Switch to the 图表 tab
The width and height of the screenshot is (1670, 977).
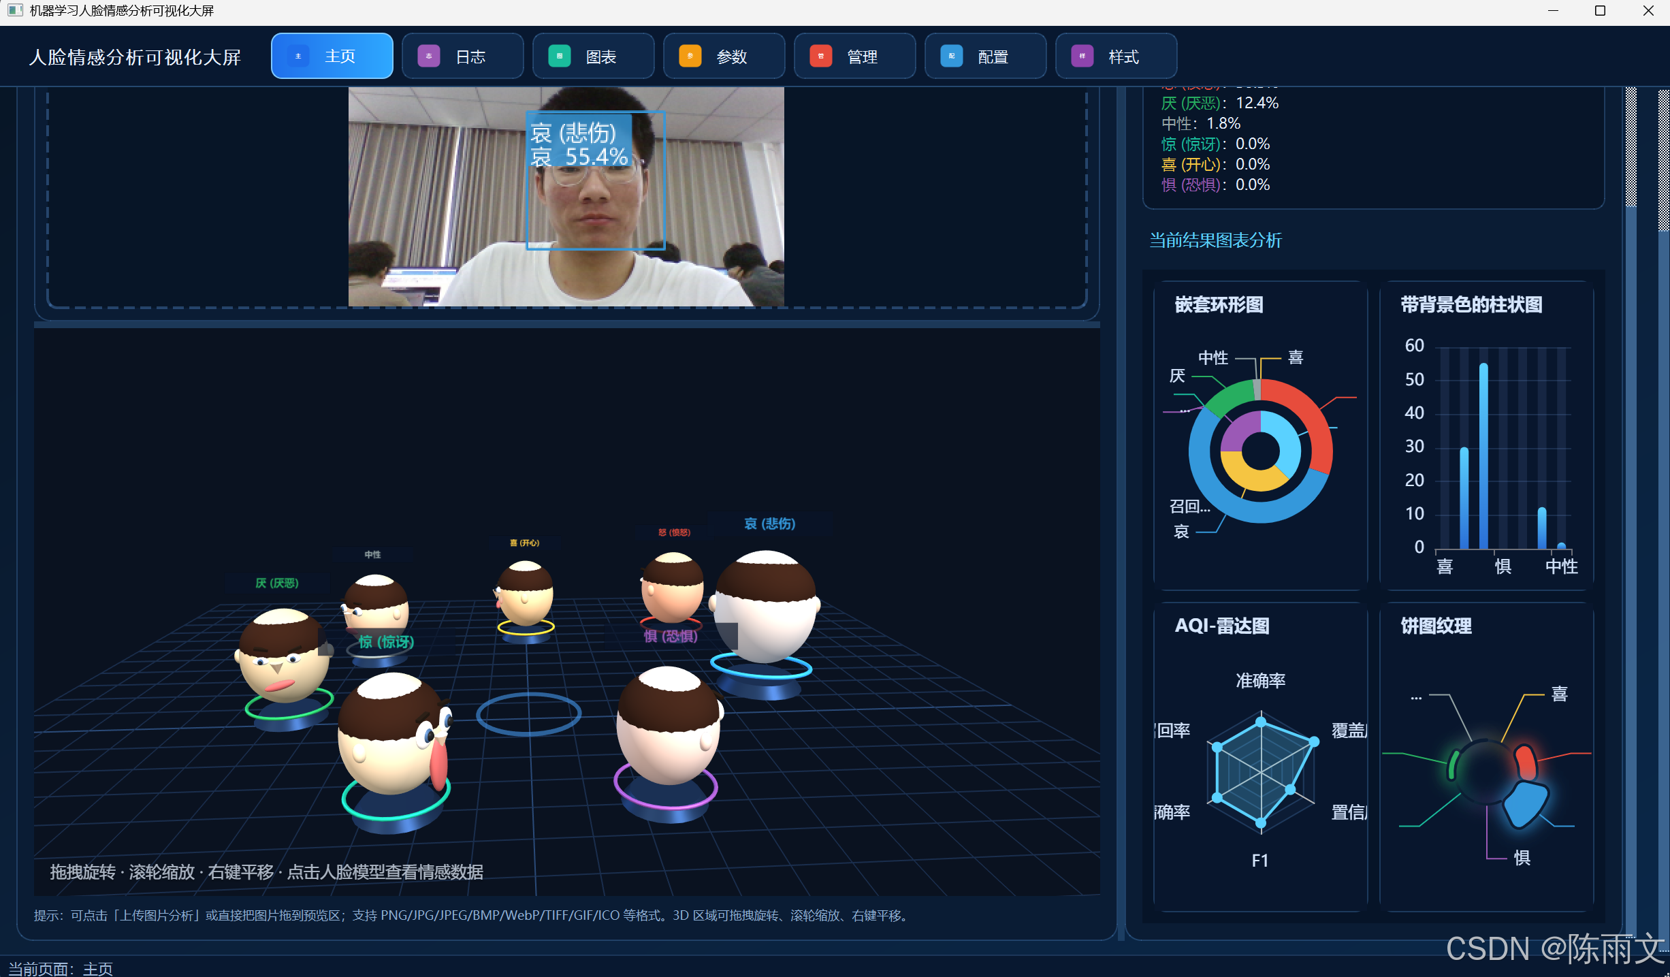point(594,57)
